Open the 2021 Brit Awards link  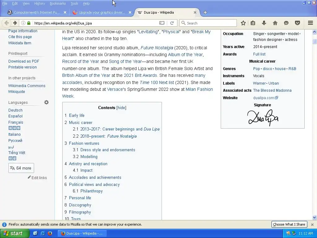tap(140, 75)
